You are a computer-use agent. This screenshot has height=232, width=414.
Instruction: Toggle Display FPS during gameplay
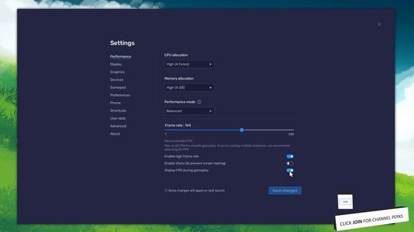[x=290, y=170]
